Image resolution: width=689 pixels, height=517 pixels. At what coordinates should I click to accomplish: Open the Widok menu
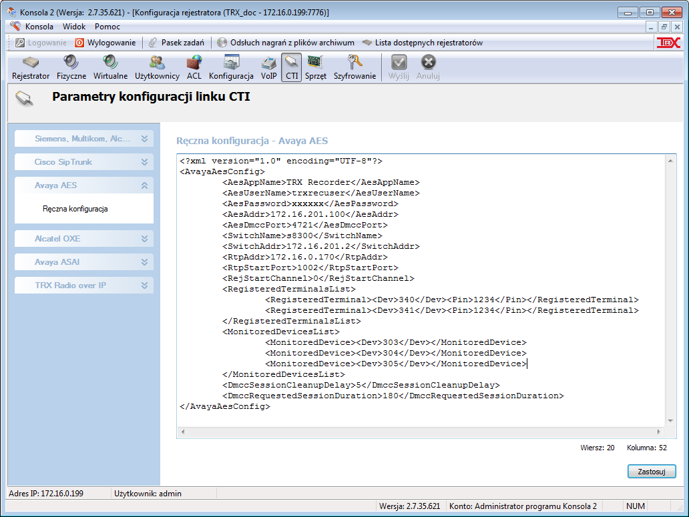click(x=74, y=26)
